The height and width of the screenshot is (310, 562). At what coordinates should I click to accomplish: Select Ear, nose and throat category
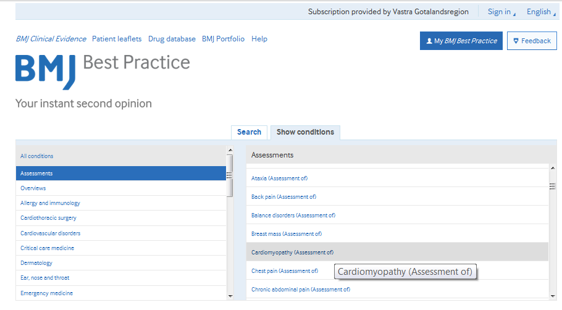pos(121,278)
